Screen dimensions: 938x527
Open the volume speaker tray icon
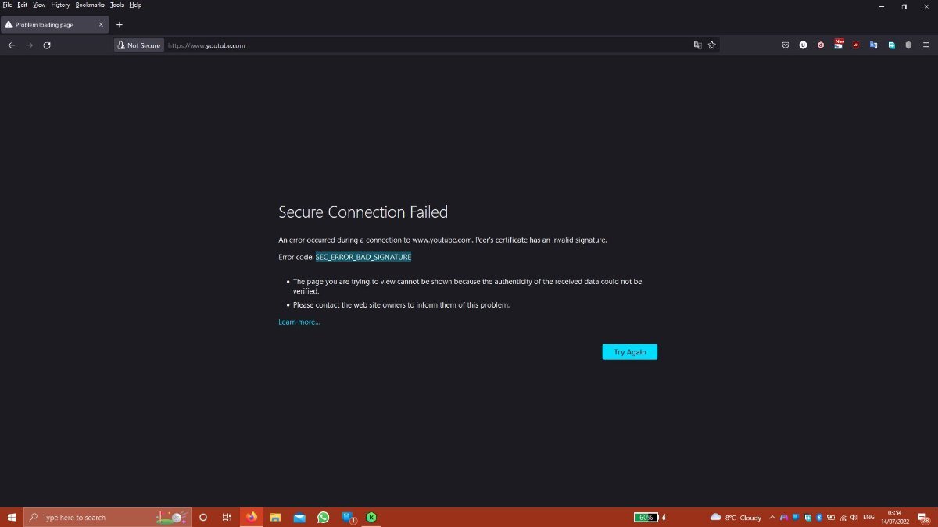click(x=854, y=517)
